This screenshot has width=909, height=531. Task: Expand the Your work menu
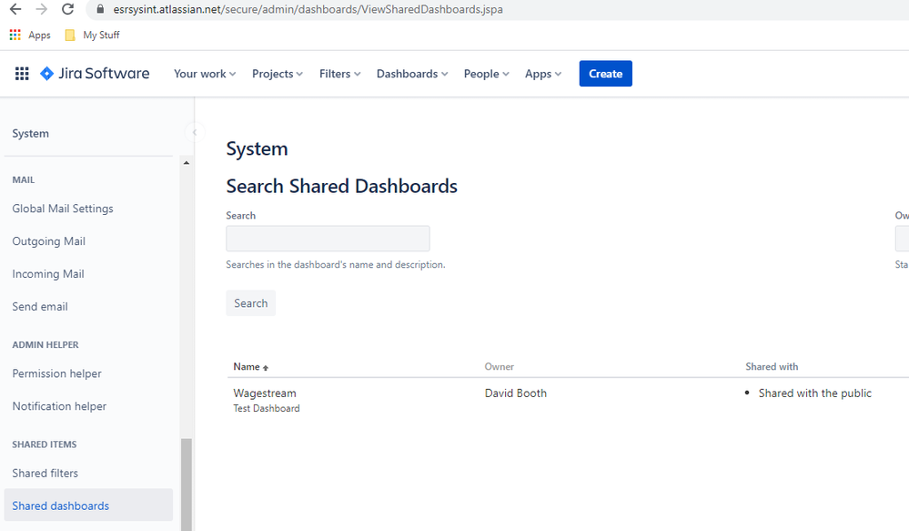205,74
